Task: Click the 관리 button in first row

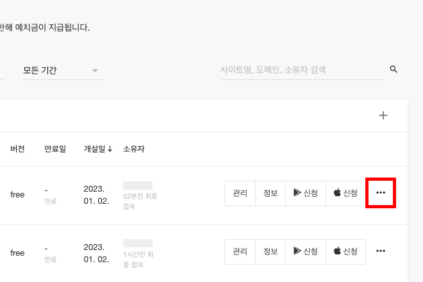Action: [240, 194]
